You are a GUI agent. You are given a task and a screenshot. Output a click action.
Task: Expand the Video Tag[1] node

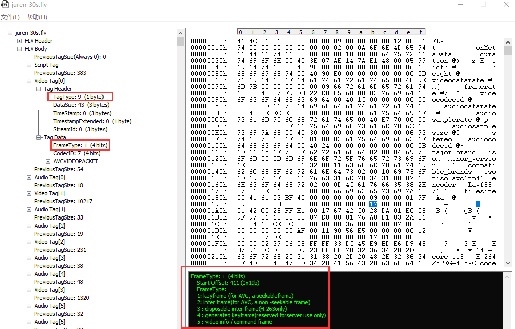[x=29, y=193]
